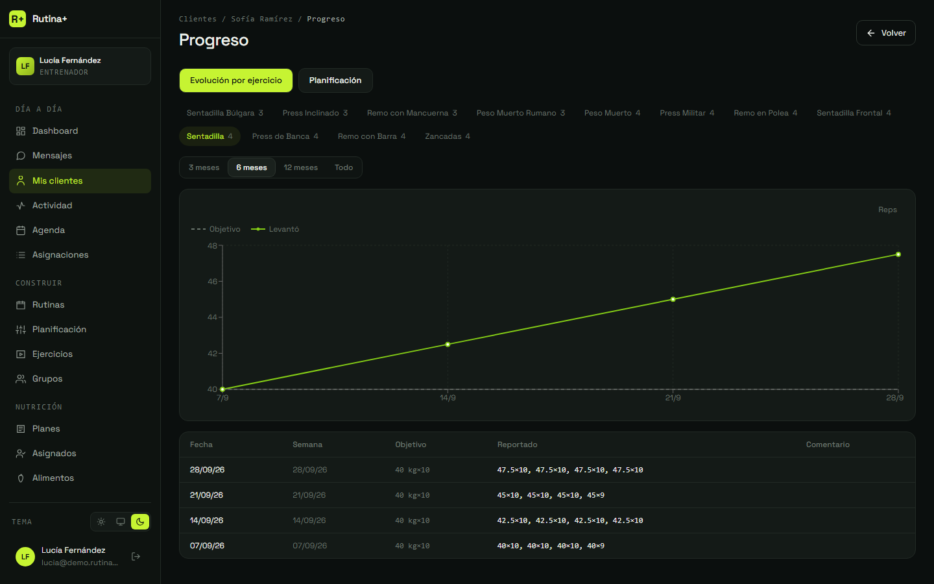Select the Todo time range
This screenshot has width=934, height=584.
pos(344,167)
